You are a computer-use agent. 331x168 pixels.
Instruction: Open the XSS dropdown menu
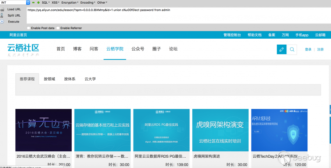(56, 3)
